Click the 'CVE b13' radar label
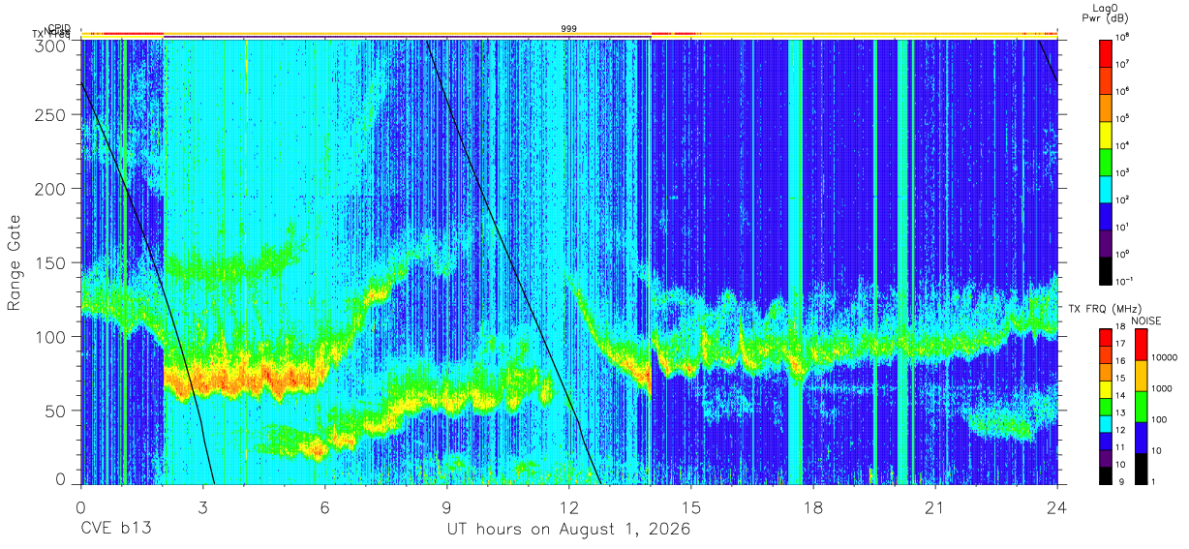Screen dimensions: 1189x549 point(114,530)
